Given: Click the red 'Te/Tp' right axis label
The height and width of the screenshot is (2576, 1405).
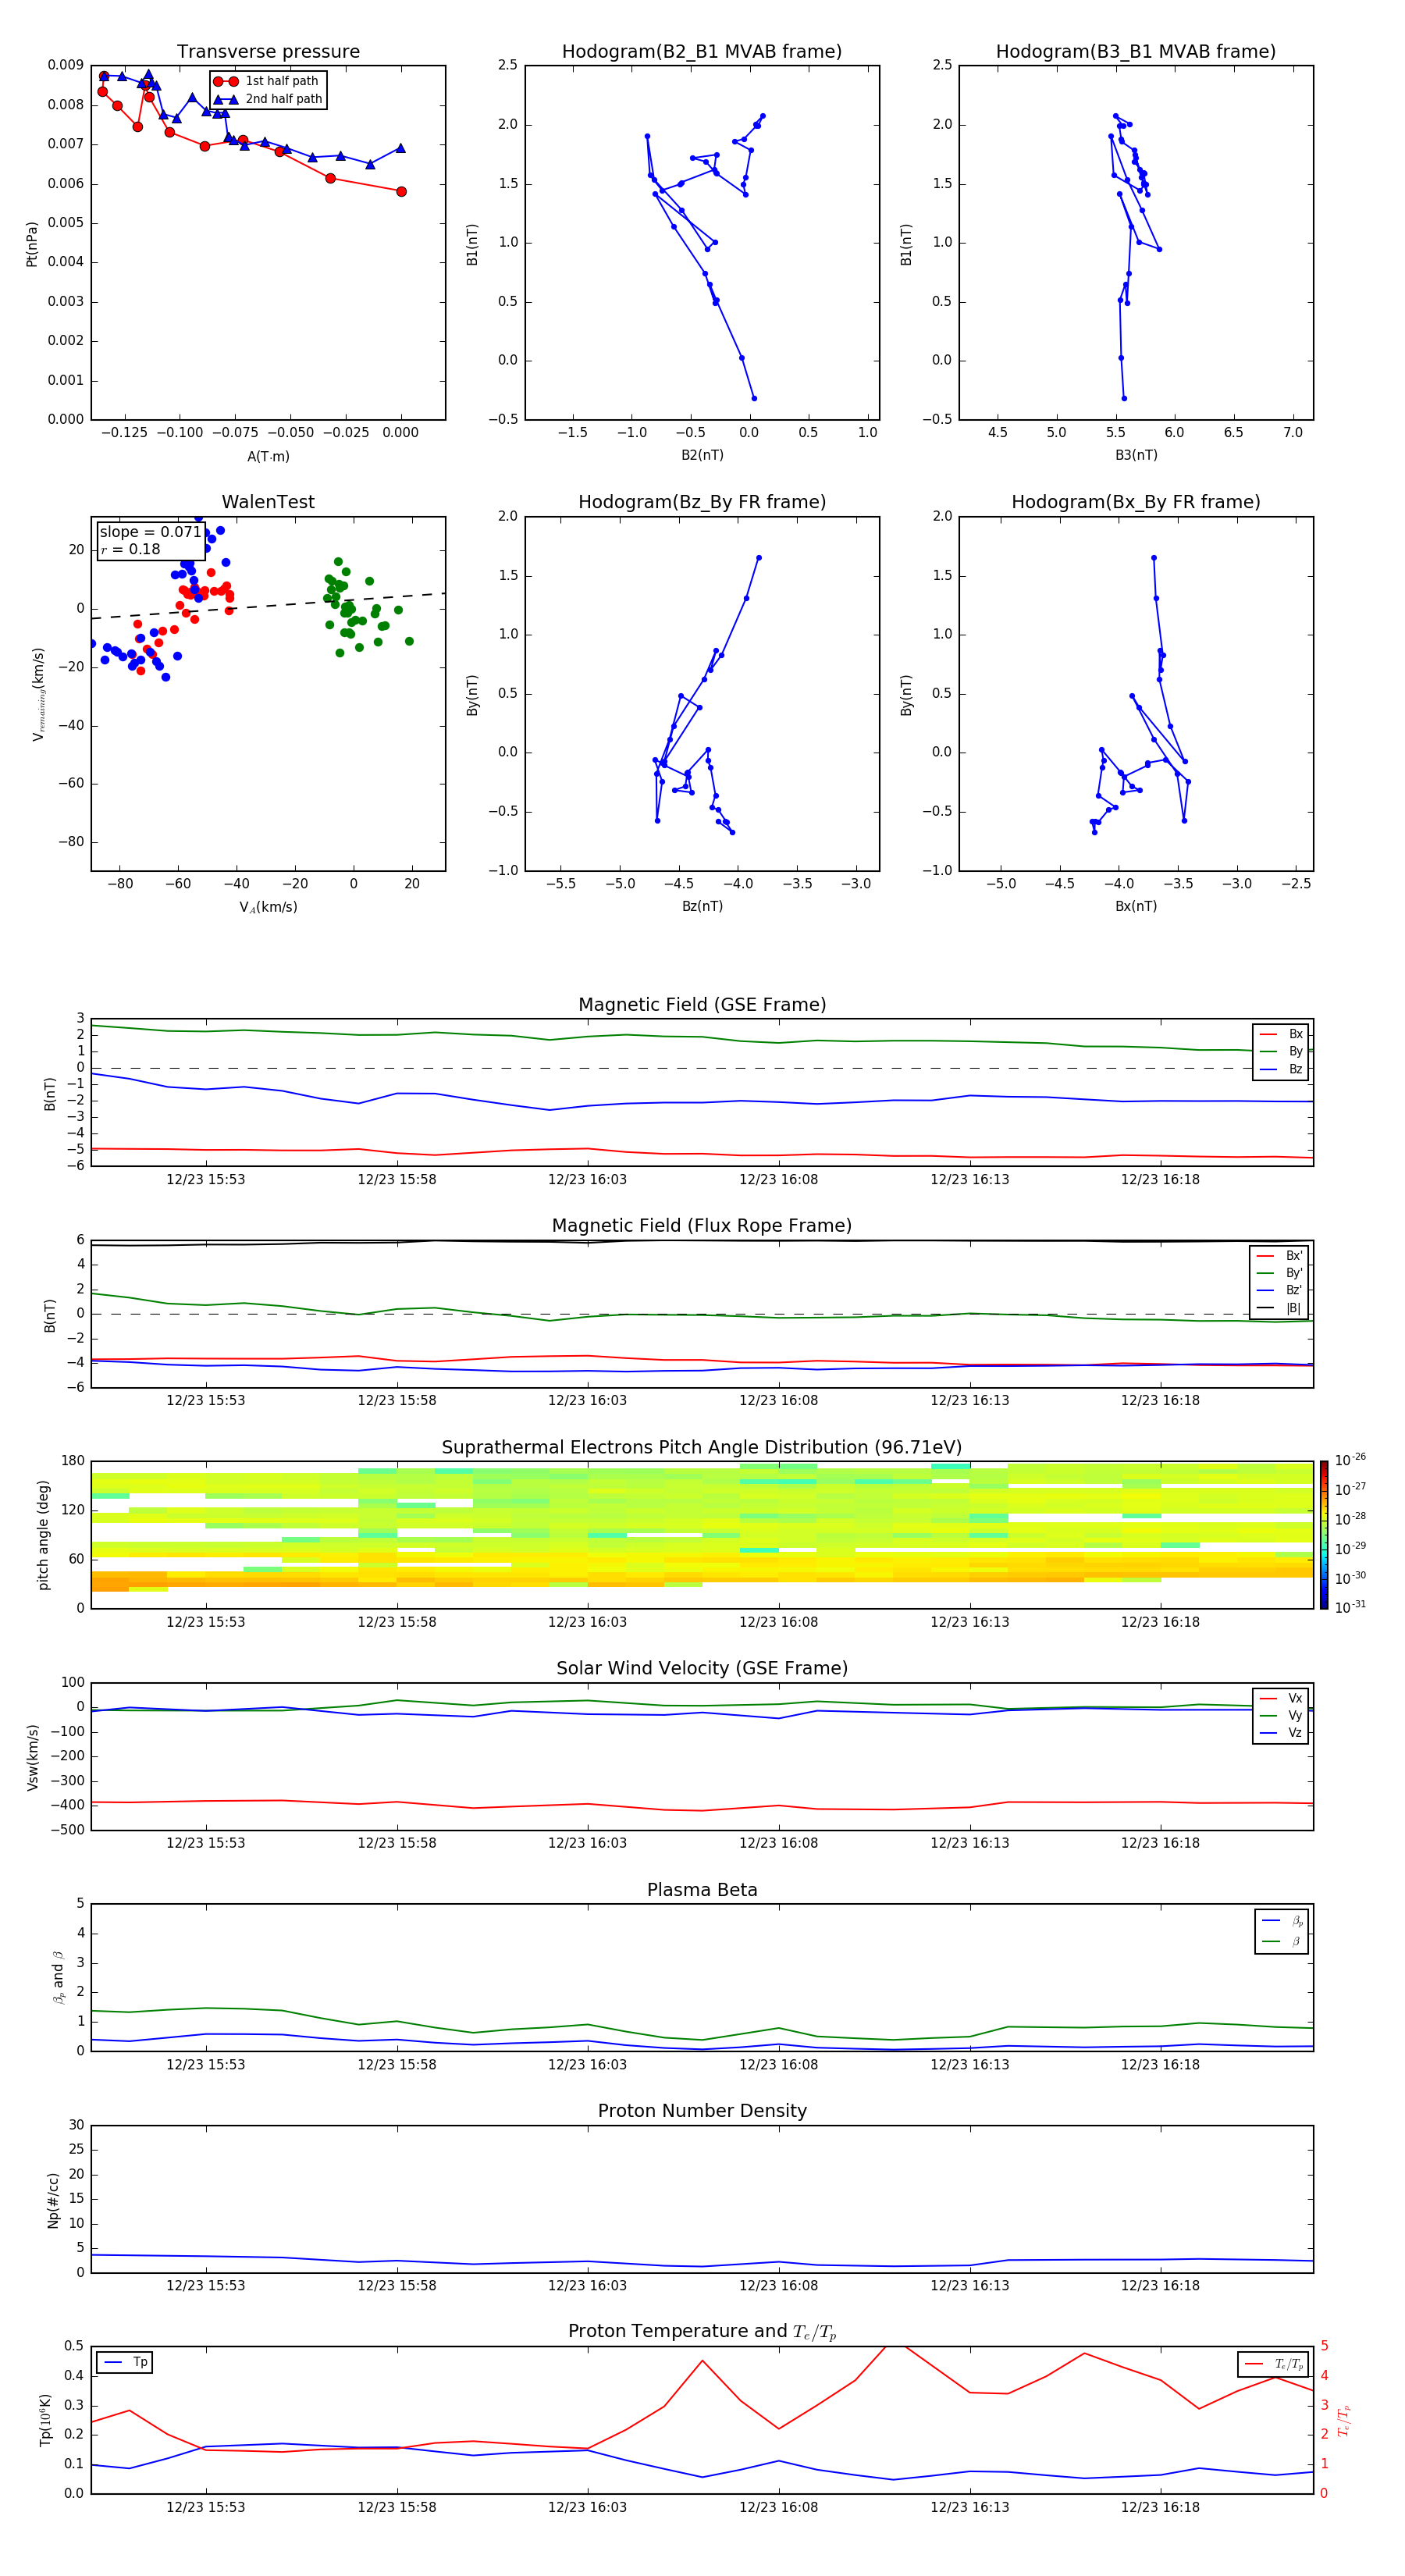Looking at the screenshot, I should pos(1345,2420).
